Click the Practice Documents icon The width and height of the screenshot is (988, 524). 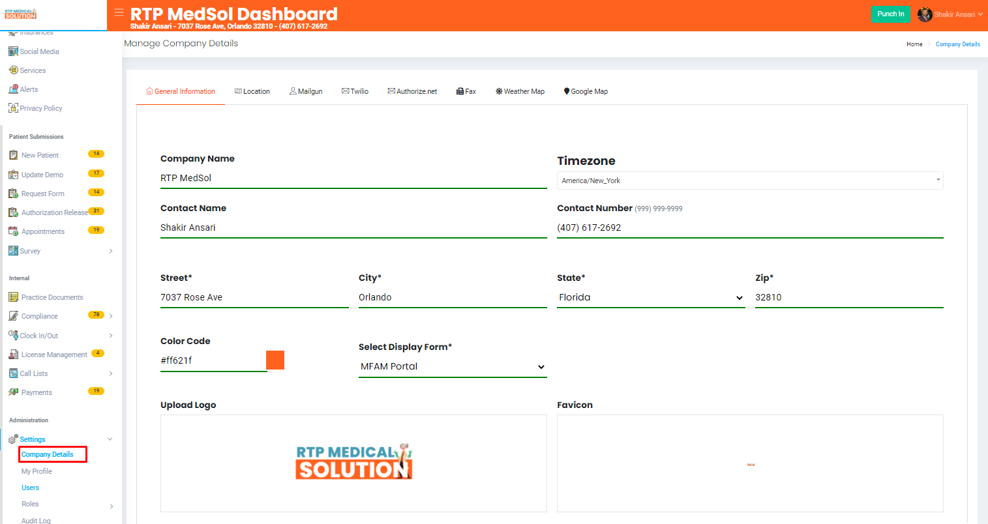pyautogui.click(x=13, y=297)
